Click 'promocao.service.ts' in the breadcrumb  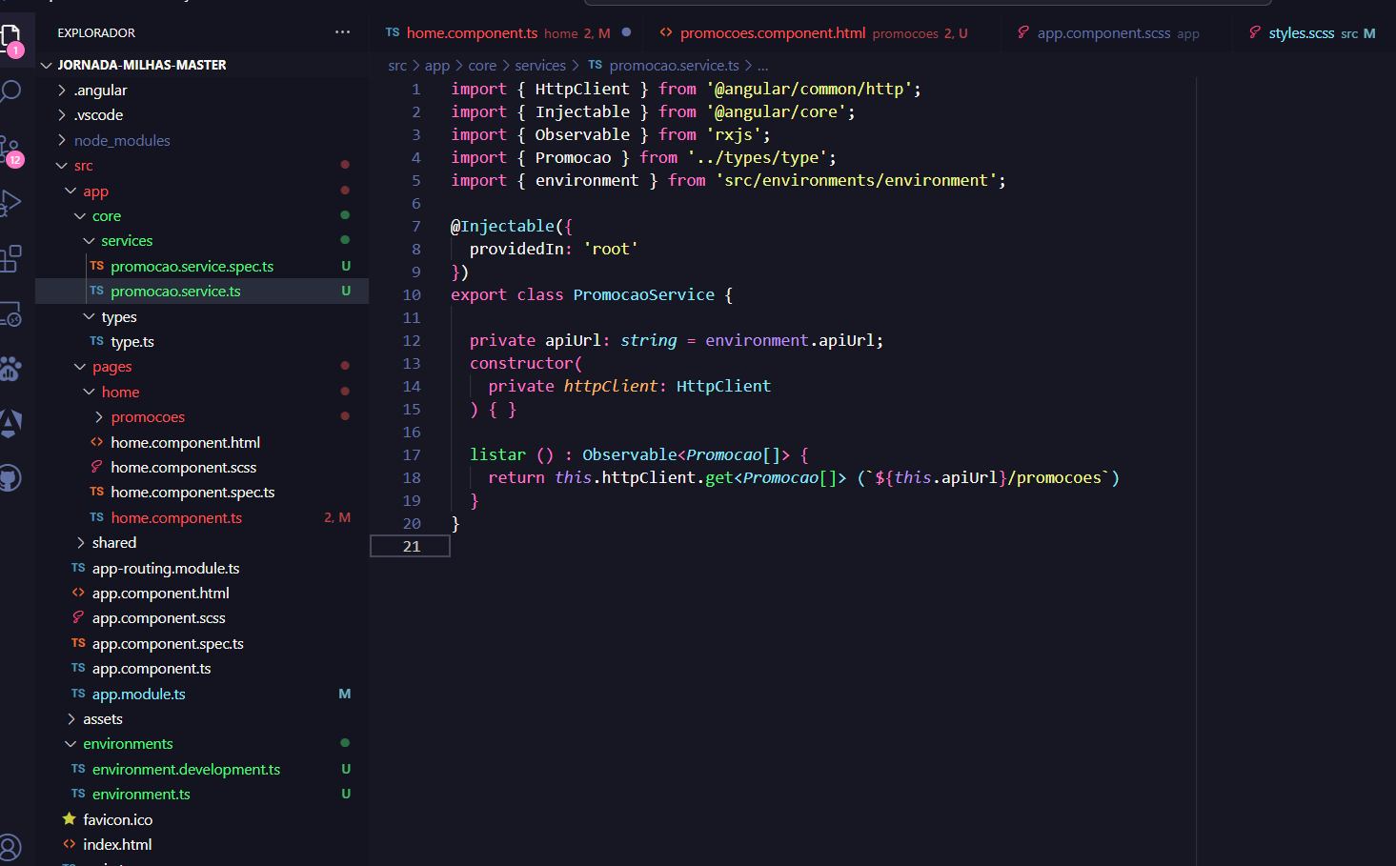tap(674, 66)
